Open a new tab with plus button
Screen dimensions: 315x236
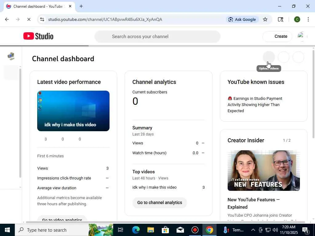(x=81, y=6)
